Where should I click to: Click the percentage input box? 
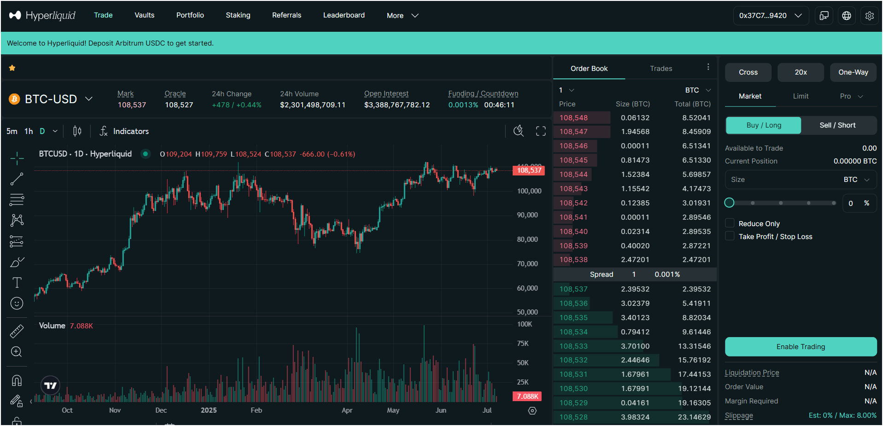coord(859,203)
